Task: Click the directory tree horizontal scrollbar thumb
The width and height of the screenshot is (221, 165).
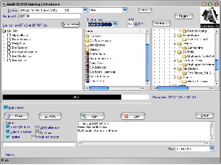Action: pyautogui.click(x=172, y=88)
